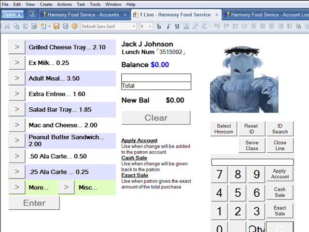Click the justify align icon
The width and height of the screenshot is (309, 232).
click(263, 26)
